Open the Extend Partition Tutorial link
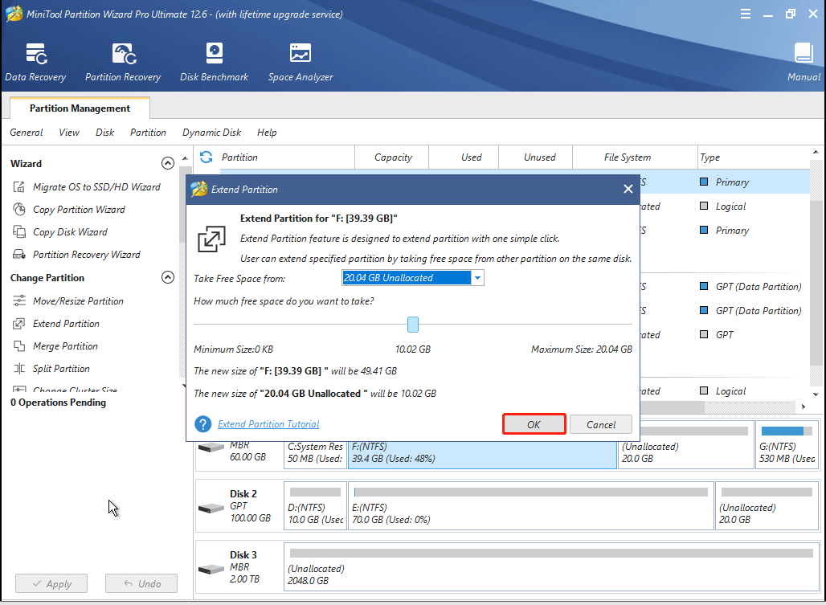The image size is (826, 605). pos(268,424)
